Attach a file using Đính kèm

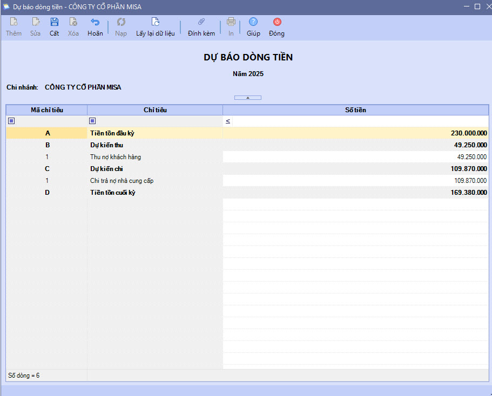pos(201,22)
